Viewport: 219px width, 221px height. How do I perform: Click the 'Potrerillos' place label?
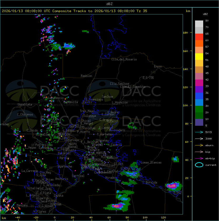point(44,145)
